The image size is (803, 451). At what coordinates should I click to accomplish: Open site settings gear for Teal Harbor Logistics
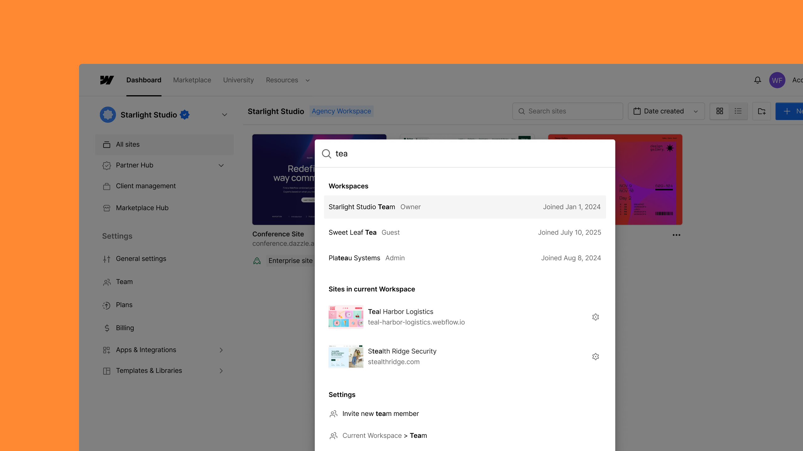coord(595,317)
